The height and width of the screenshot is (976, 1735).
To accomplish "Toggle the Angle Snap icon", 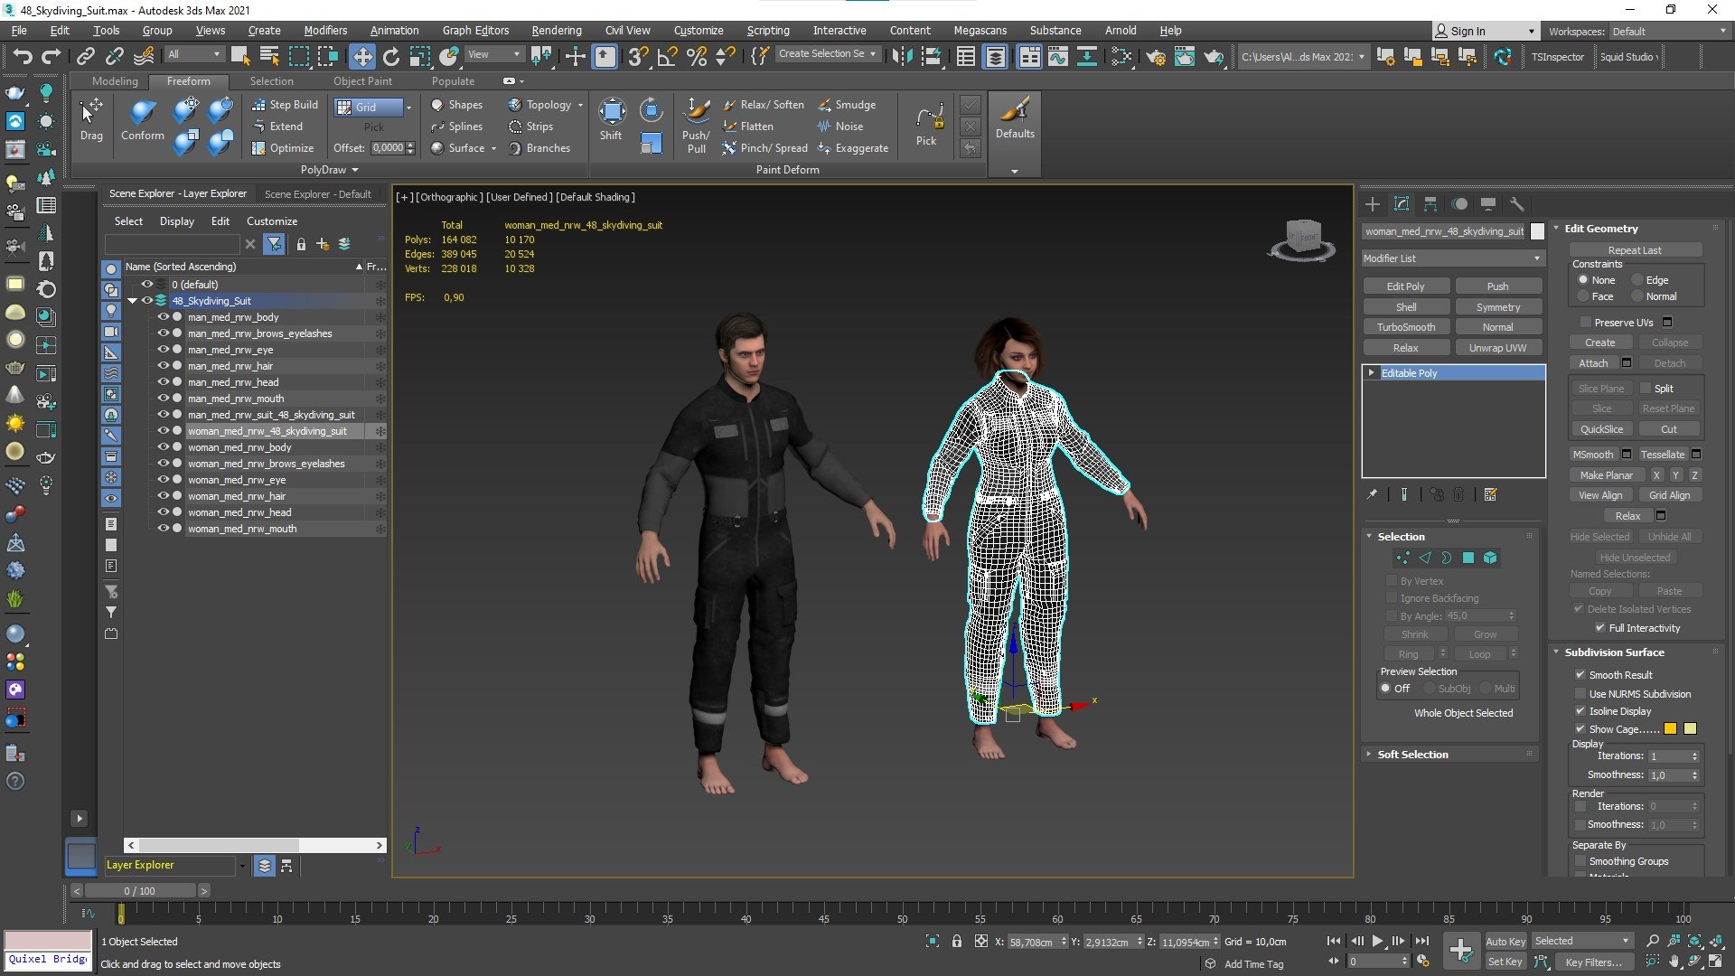I will tap(667, 57).
